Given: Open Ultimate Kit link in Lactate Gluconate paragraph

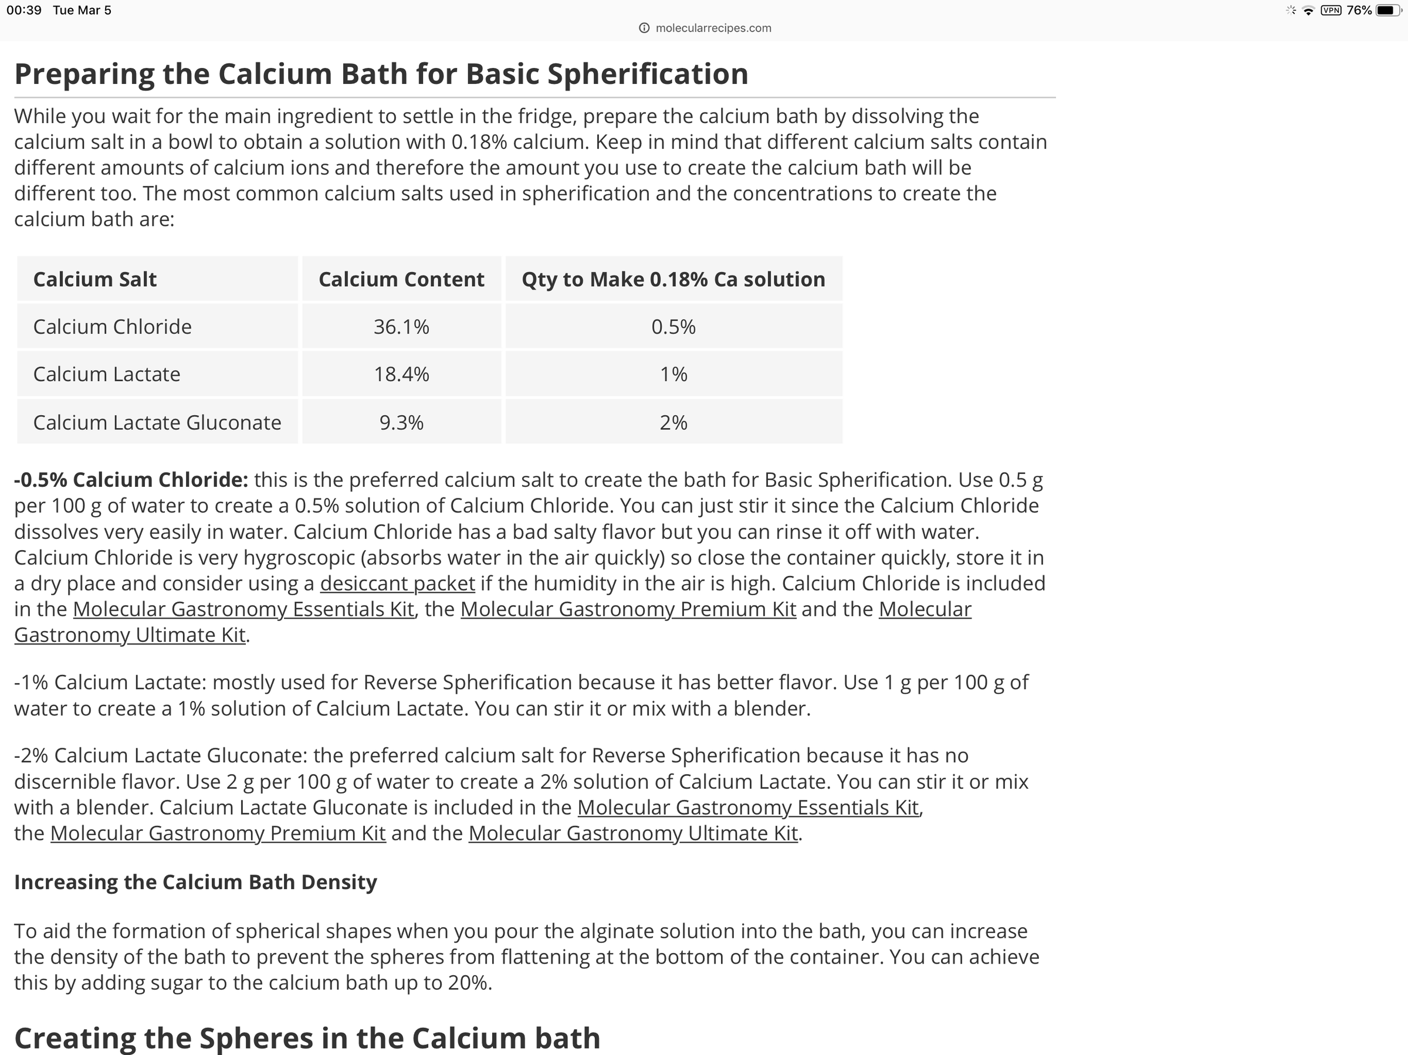Looking at the screenshot, I should tap(632, 833).
